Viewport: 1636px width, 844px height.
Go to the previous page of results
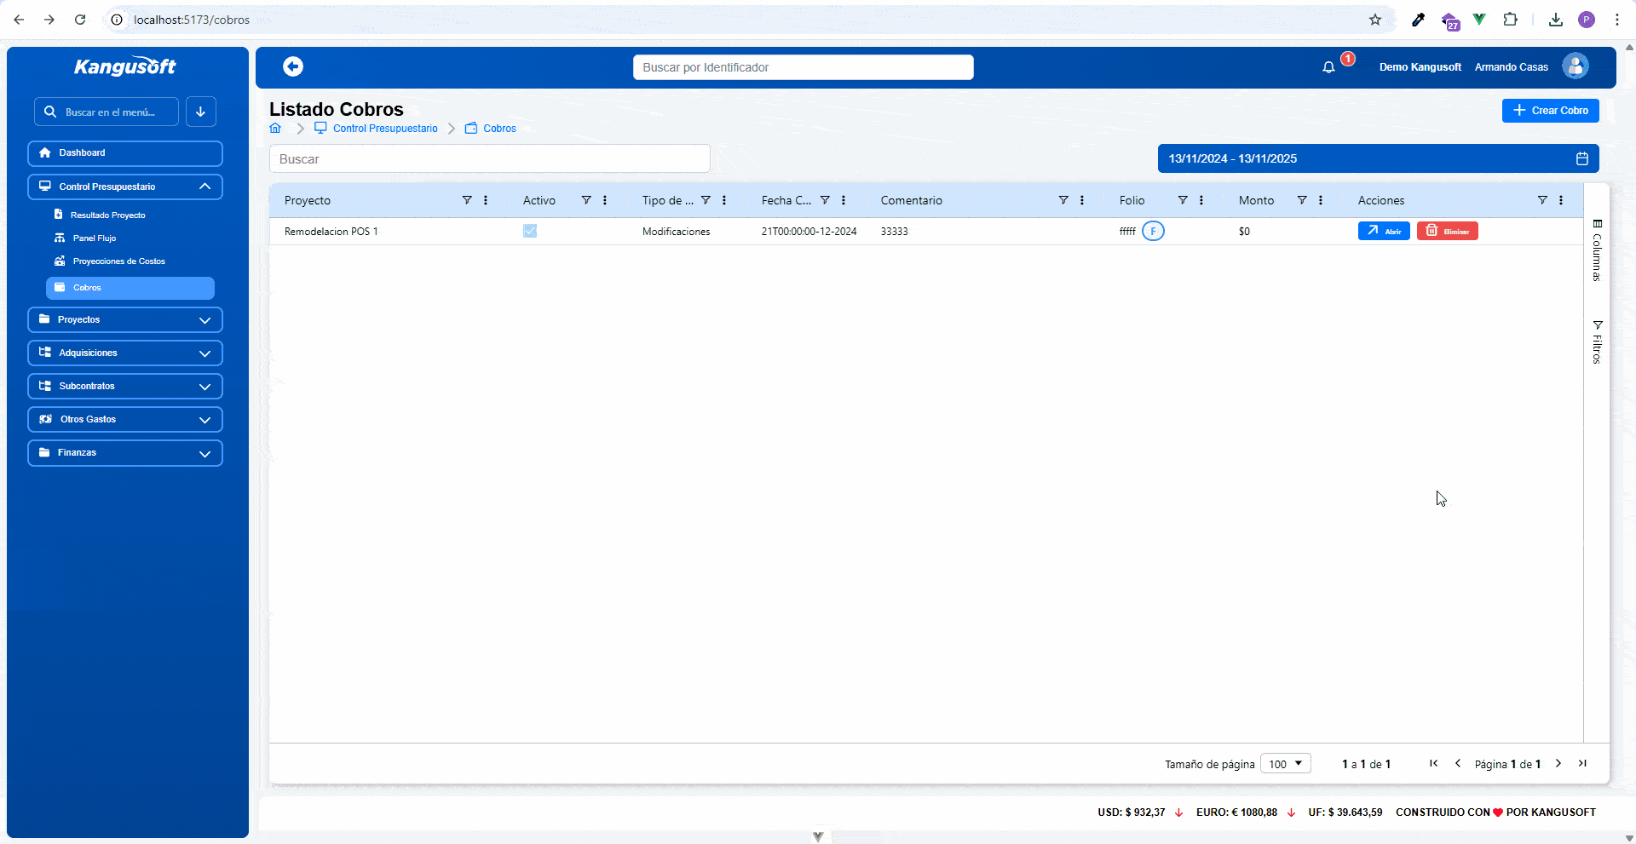[x=1458, y=763]
